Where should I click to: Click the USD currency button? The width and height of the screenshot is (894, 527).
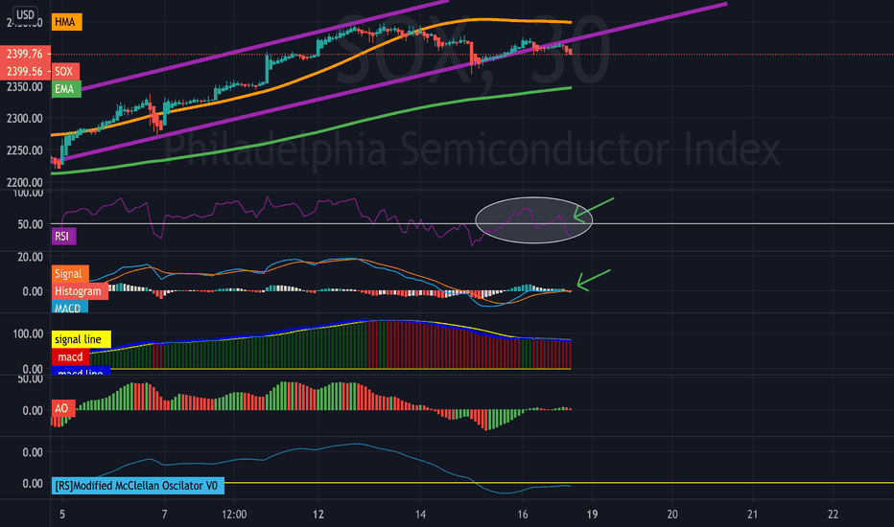coord(25,14)
